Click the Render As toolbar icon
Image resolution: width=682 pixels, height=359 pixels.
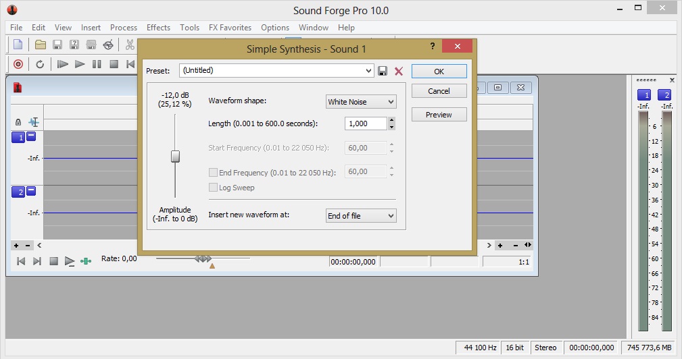point(91,45)
